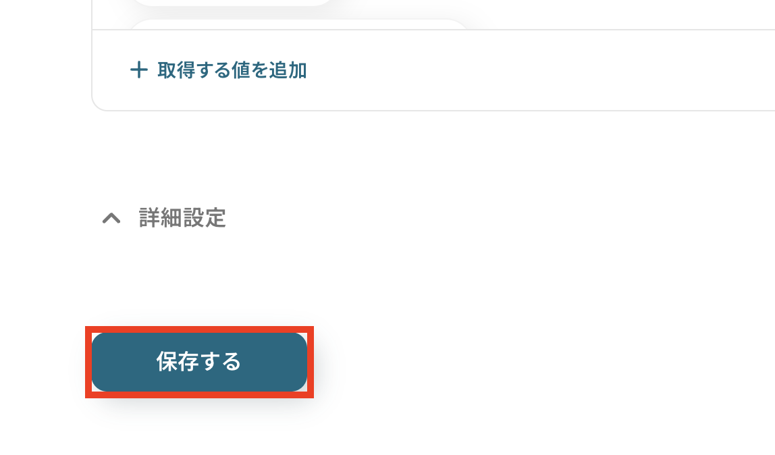Select the partially visible rounded field at top
Image resolution: width=775 pixels, height=455 pixels.
point(232,3)
